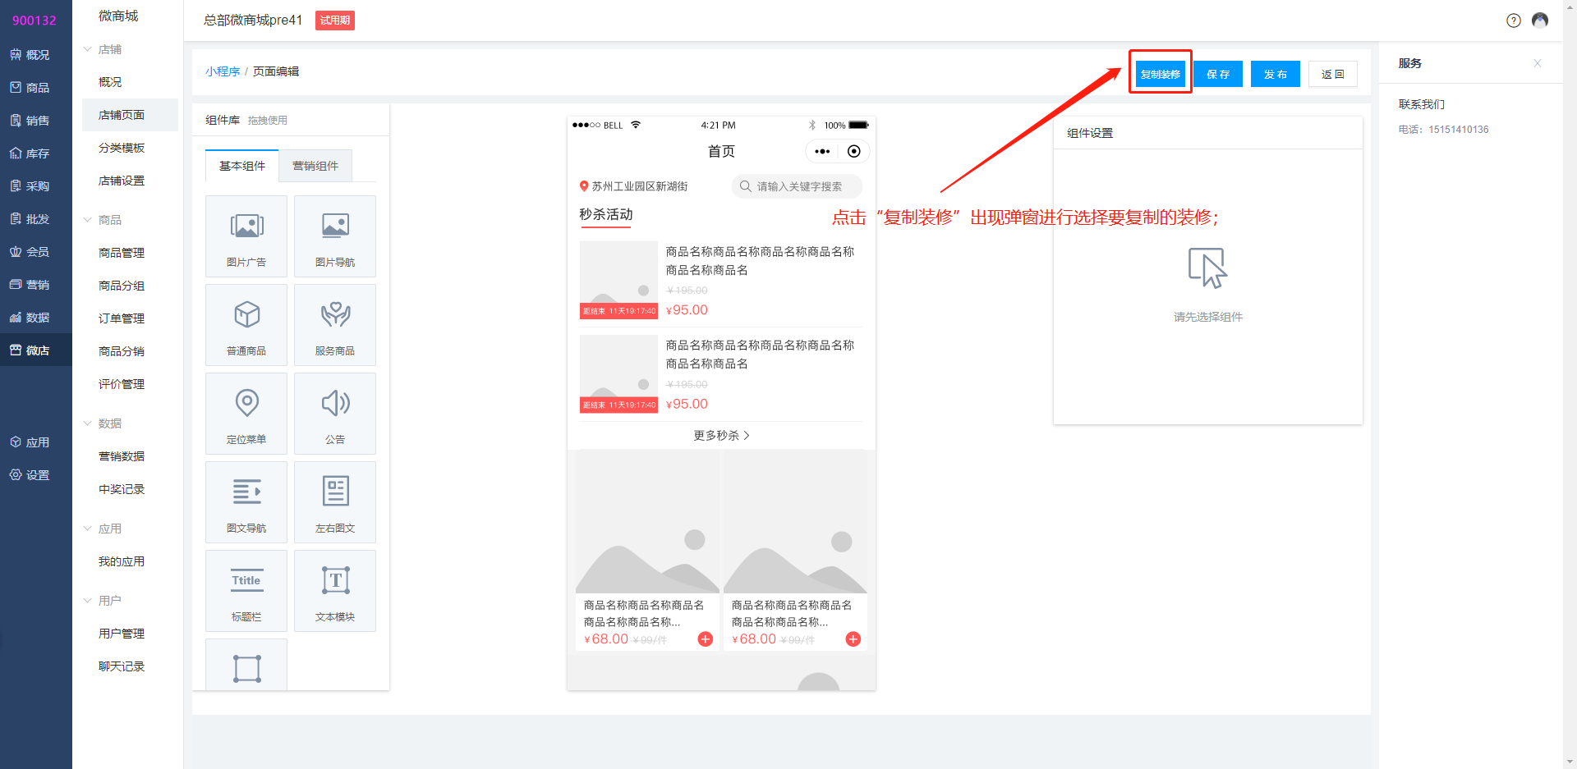Add first ¥68.00 product with plus icon
The width and height of the screenshot is (1577, 769).
tap(705, 639)
